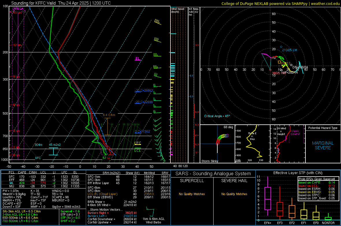Image resolution: width=341 pixels, height=226 pixels.
Task: Click the green NONTOR box plot
Action: pyautogui.click(x=328, y=218)
